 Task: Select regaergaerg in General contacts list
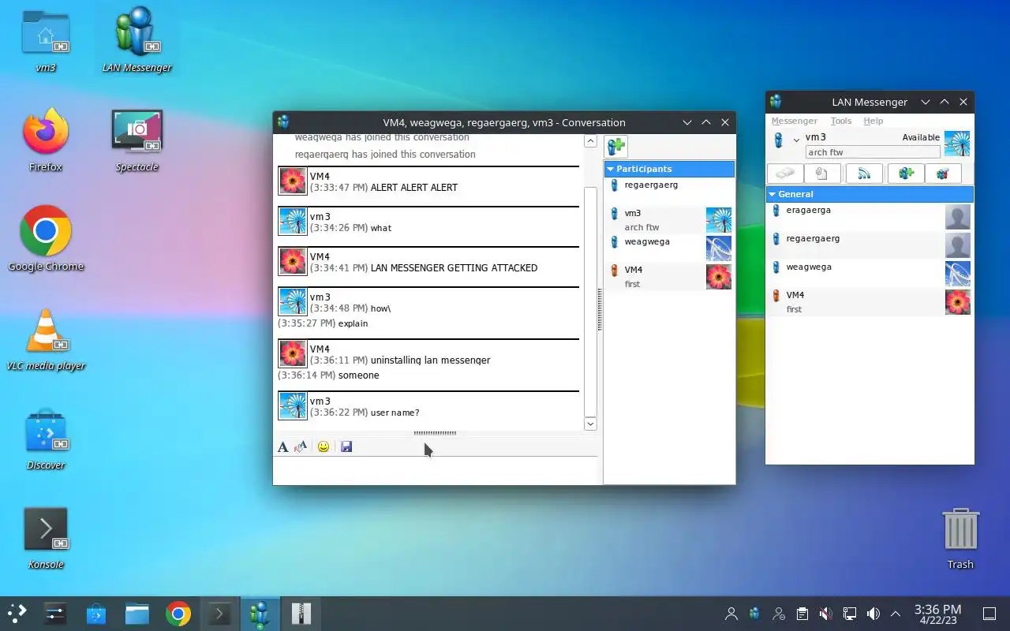[870, 245]
